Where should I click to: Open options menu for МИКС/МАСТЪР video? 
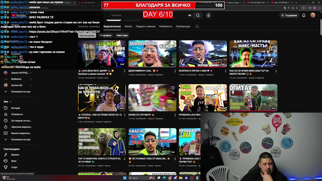(276, 71)
